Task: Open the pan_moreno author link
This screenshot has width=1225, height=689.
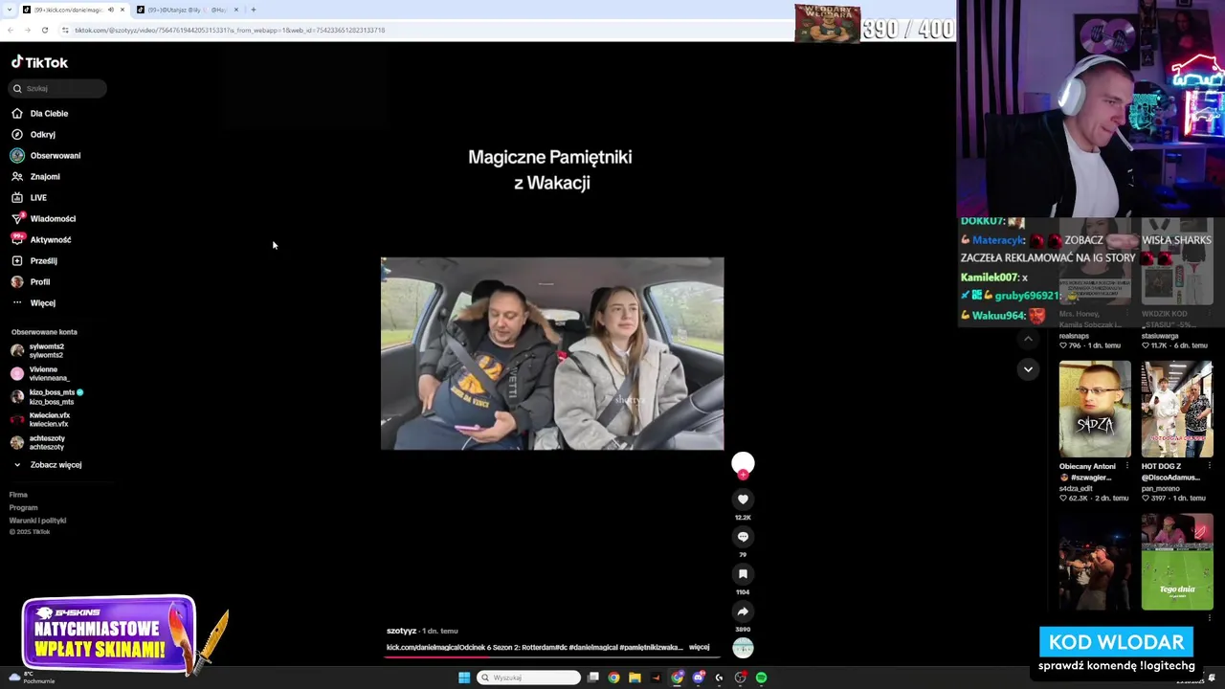Action: coord(1160,488)
